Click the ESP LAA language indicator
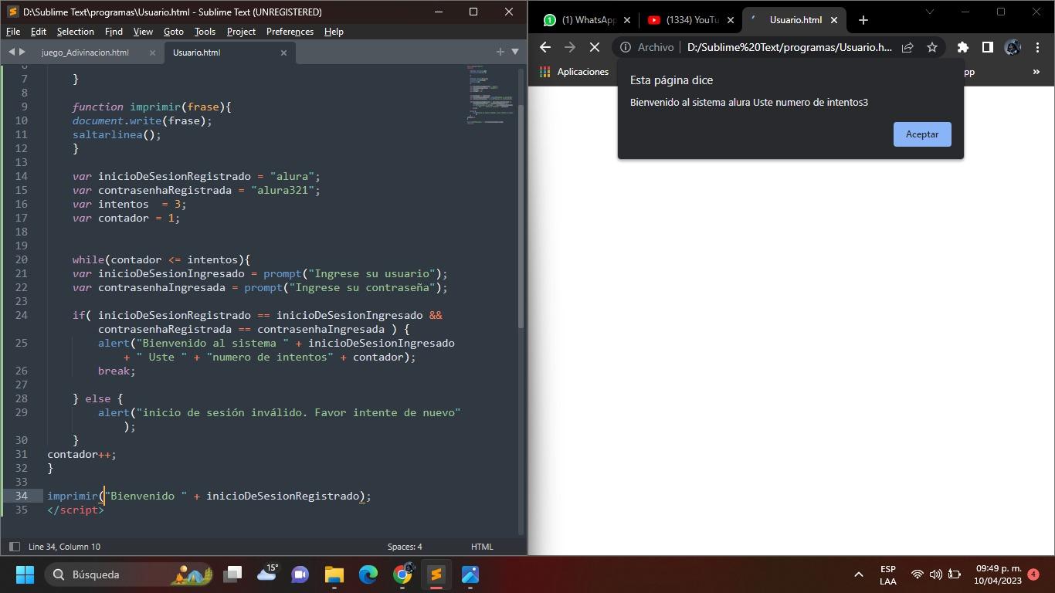The width and height of the screenshot is (1055, 593). coord(888,574)
